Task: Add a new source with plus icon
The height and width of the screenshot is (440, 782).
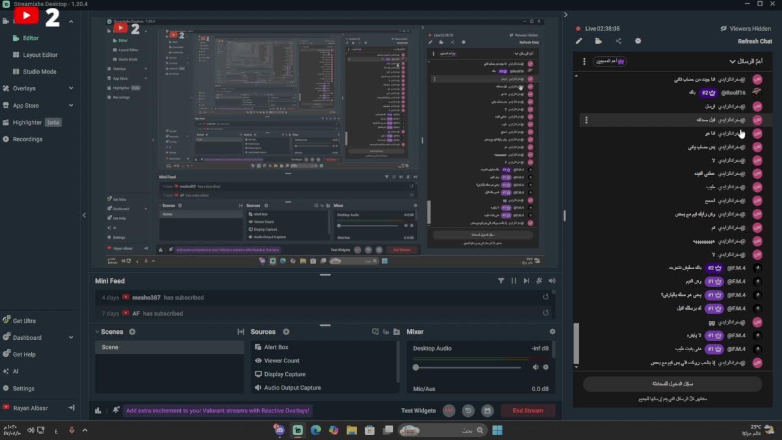Action: [286, 332]
